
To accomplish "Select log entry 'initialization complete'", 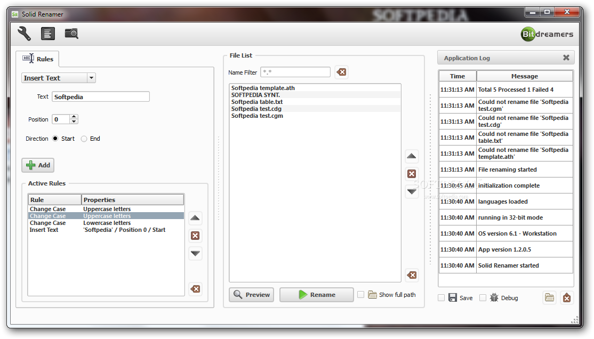I will (505, 185).
